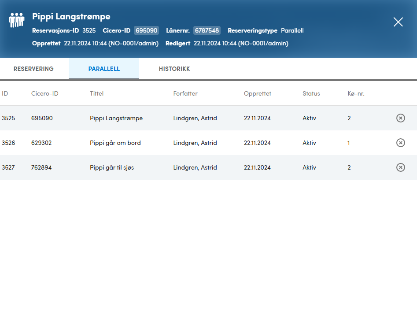Remove reservation 3526 with its X icon
Screen dimensions: 417x311
(401, 143)
